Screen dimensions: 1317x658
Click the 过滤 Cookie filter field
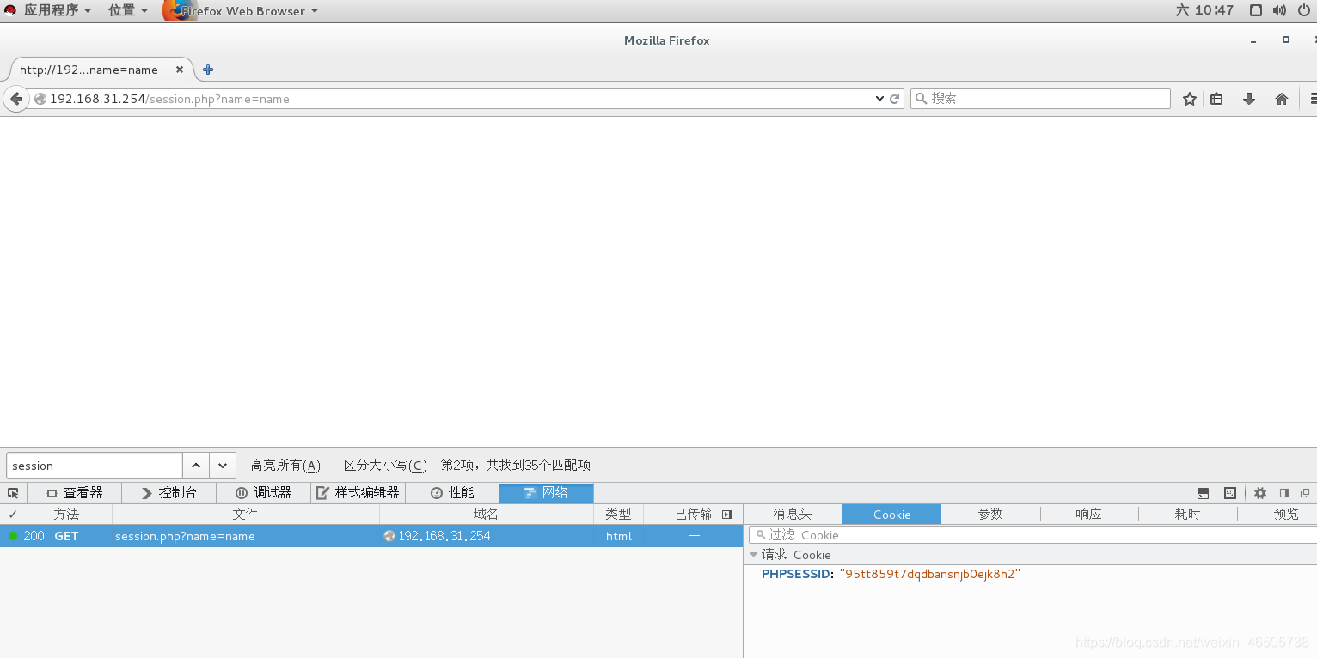(x=1032, y=534)
